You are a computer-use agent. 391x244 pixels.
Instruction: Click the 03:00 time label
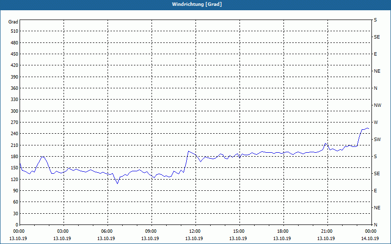point(64,231)
